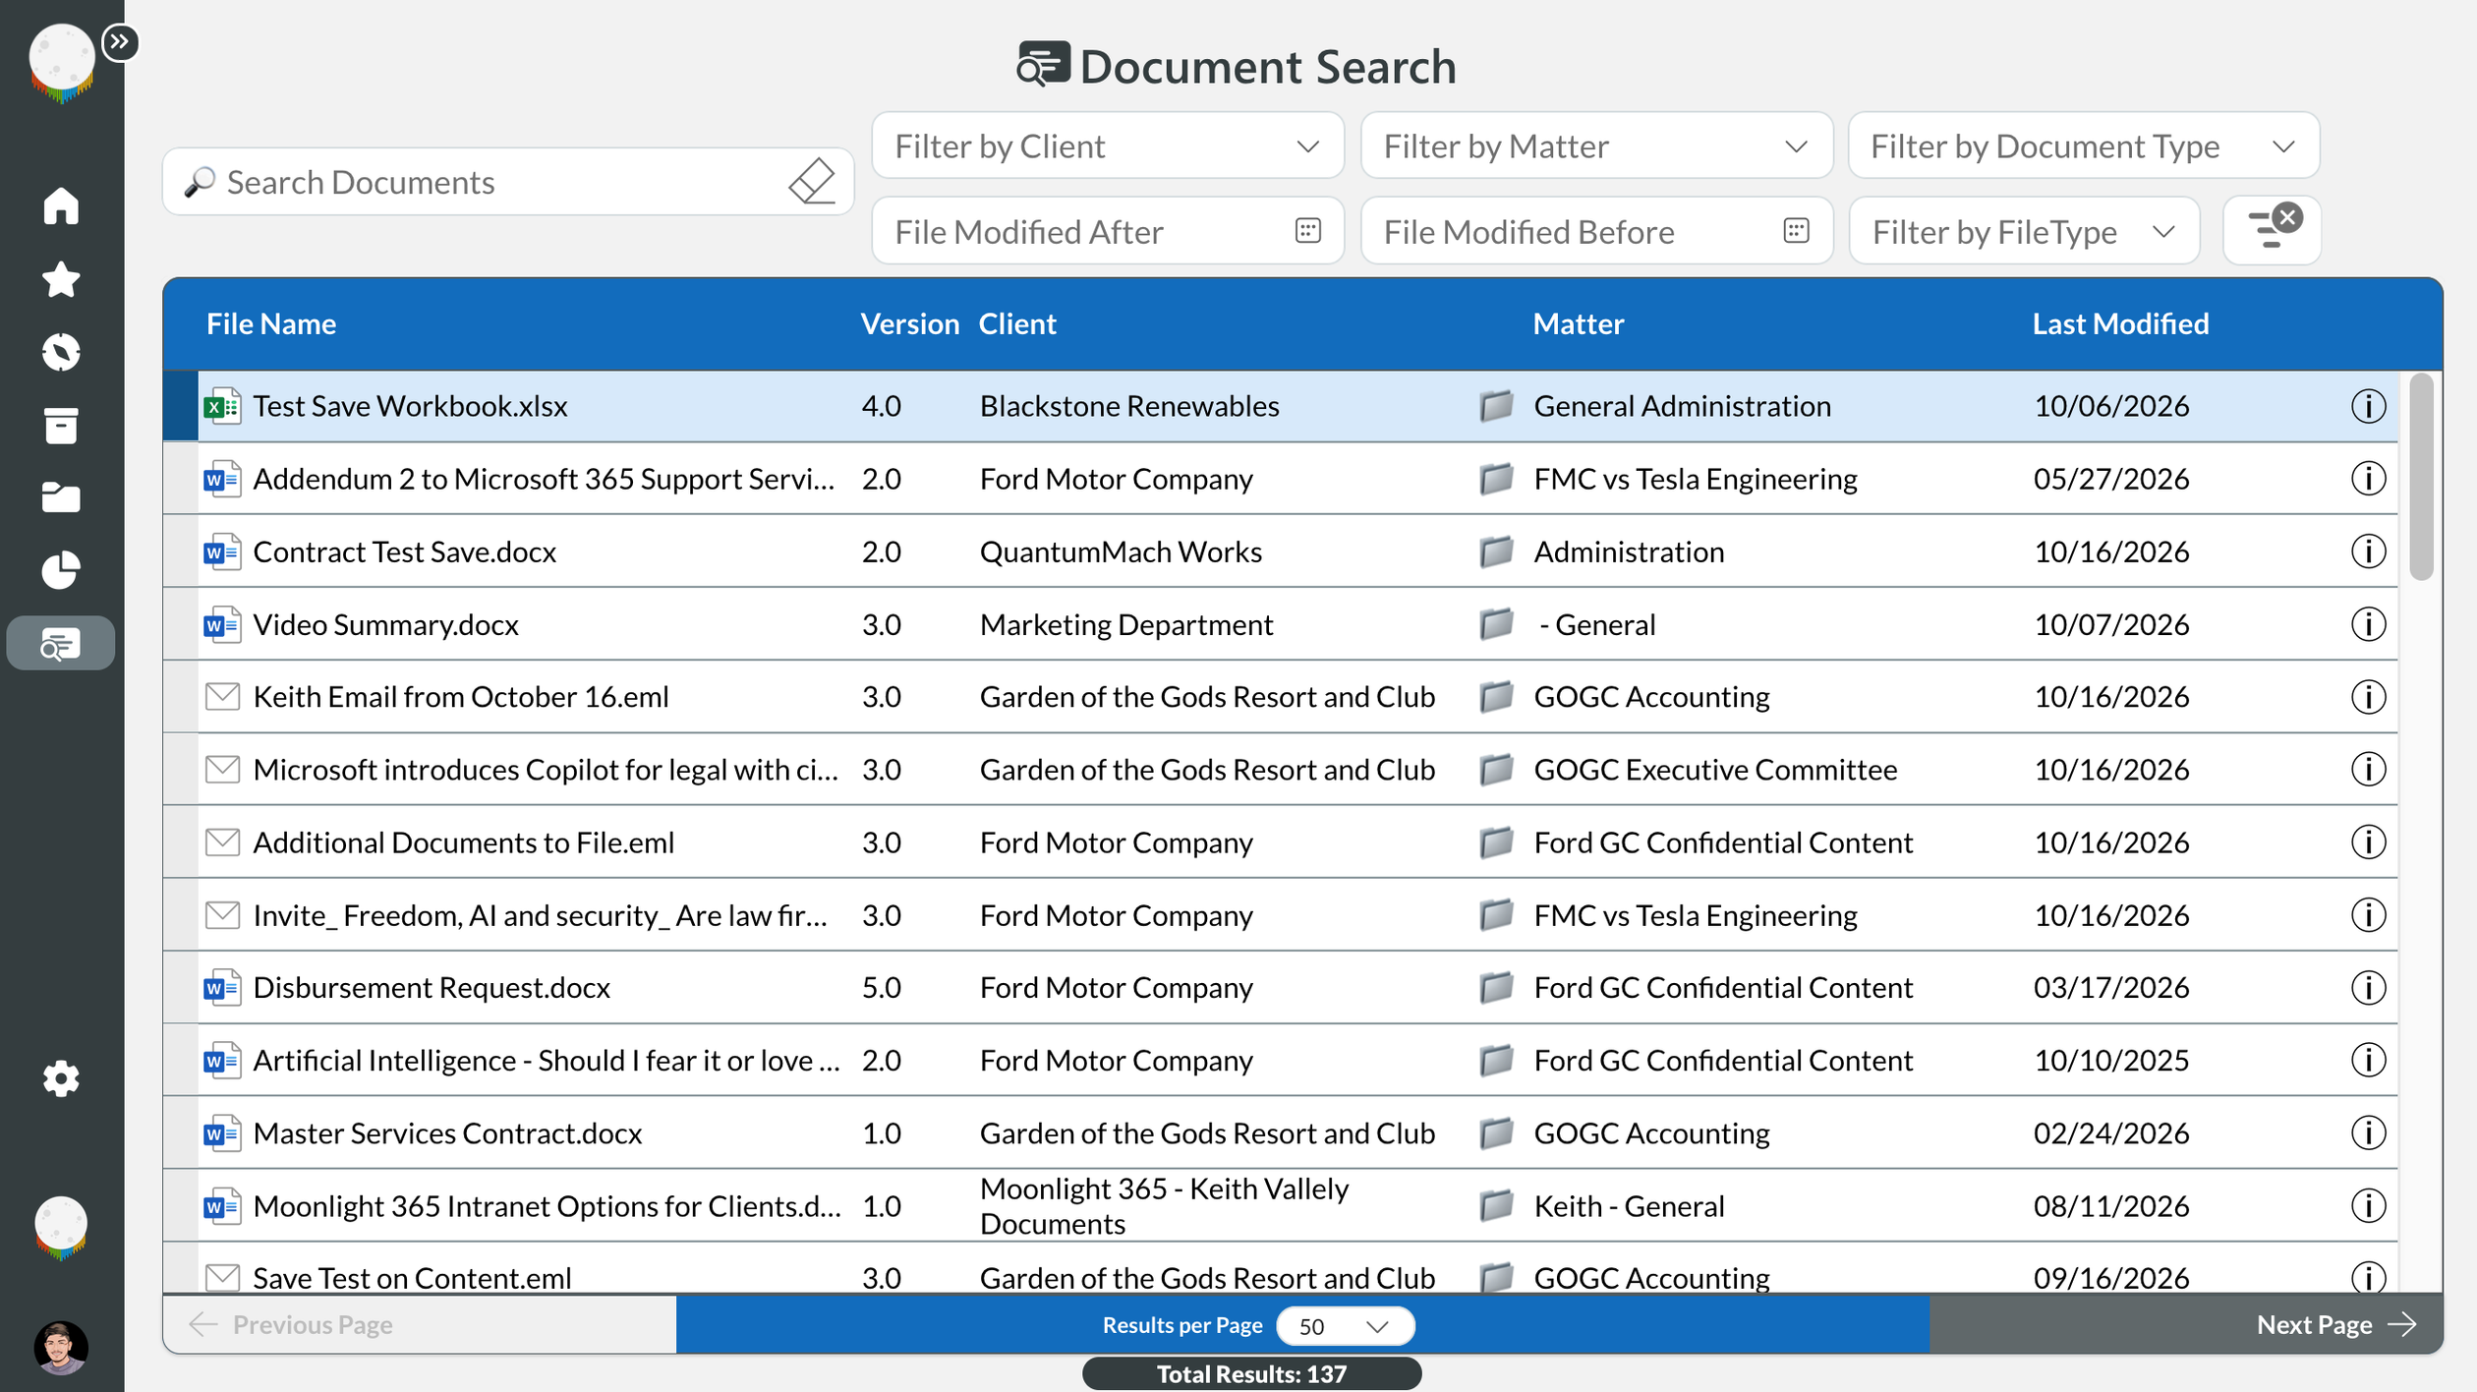Select the Document Search sidebar icon
This screenshot has width=2477, height=1392.
tap(61, 644)
